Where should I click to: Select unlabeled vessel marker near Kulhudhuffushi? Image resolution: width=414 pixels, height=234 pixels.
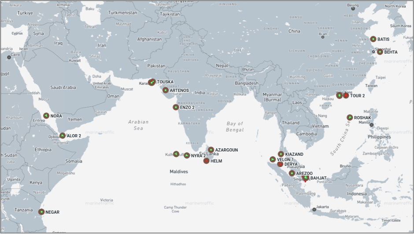pyautogui.click(x=176, y=154)
